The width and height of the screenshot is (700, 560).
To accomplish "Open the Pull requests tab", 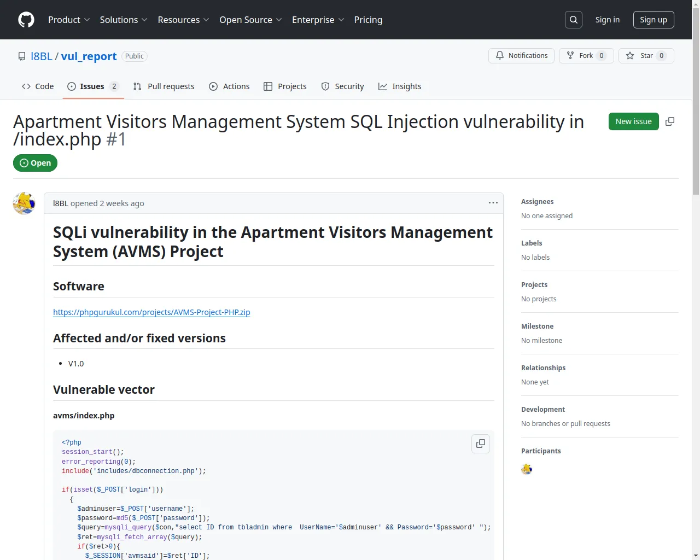I will (x=164, y=86).
